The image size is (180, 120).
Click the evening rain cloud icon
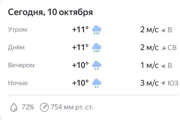point(96,65)
